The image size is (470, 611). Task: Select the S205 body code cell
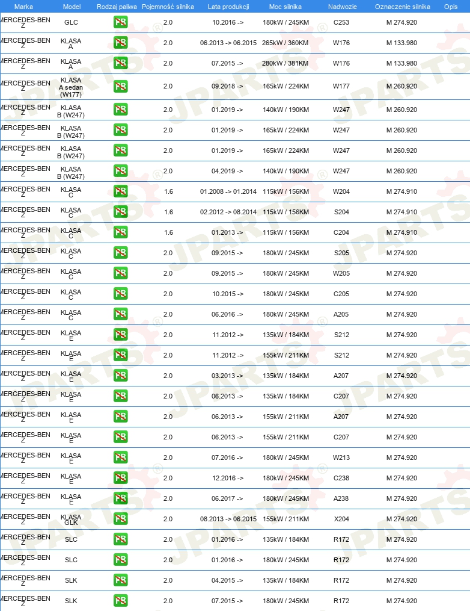point(341,253)
